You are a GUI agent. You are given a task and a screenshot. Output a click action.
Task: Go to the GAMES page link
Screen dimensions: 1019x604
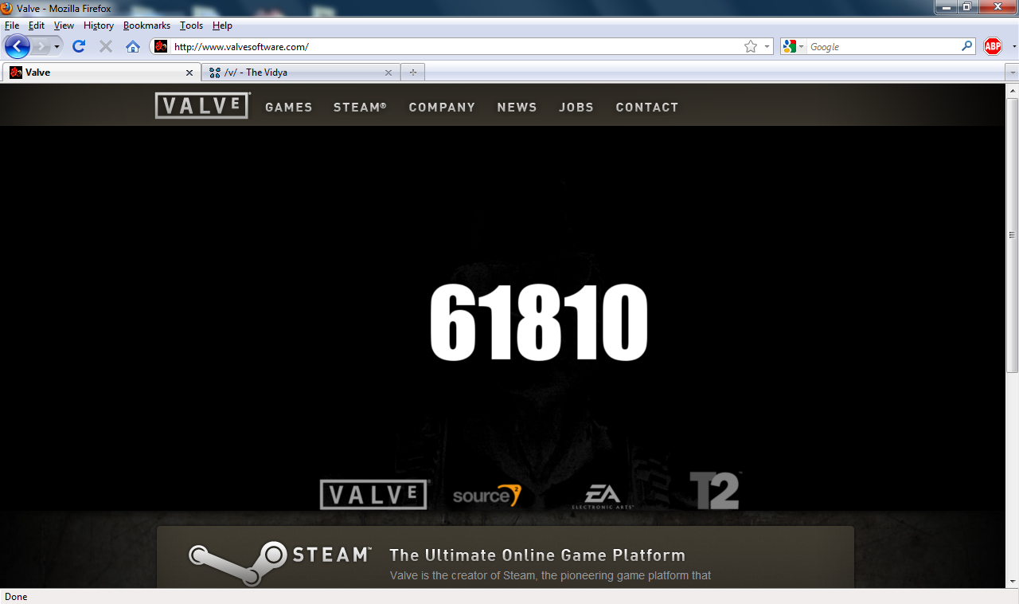click(x=289, y=107)
